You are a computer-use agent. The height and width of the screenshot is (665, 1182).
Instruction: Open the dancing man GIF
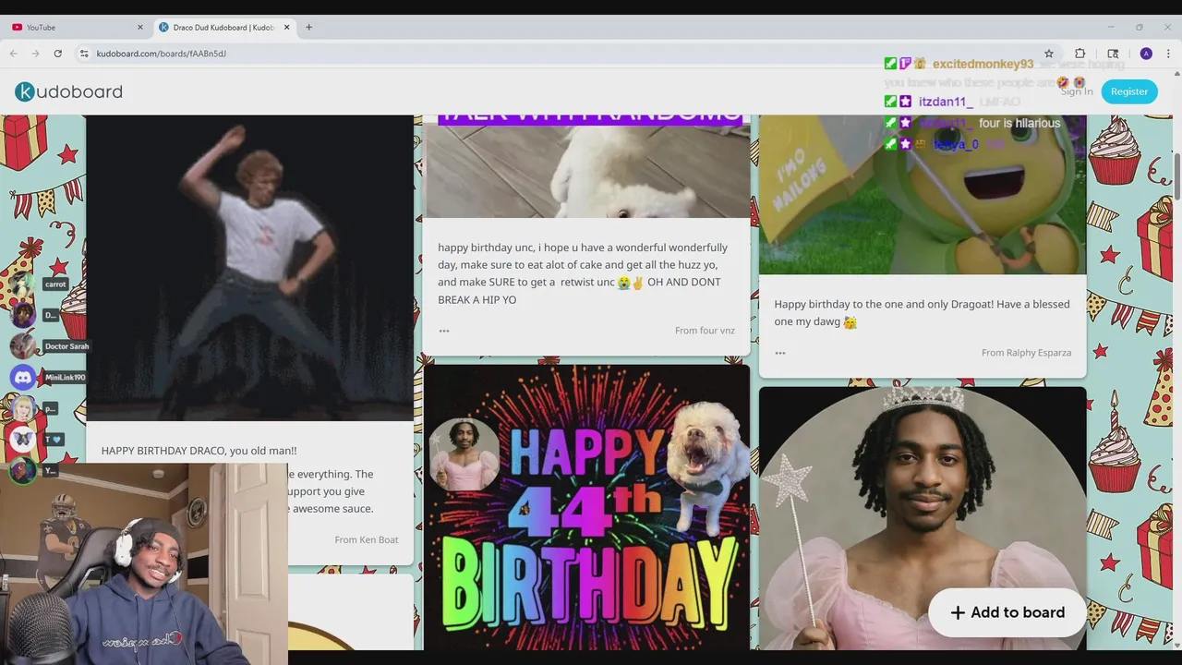[x=250, y=268]
